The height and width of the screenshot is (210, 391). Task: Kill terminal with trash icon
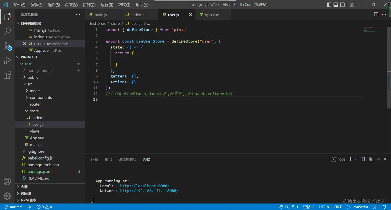[370, 159]
